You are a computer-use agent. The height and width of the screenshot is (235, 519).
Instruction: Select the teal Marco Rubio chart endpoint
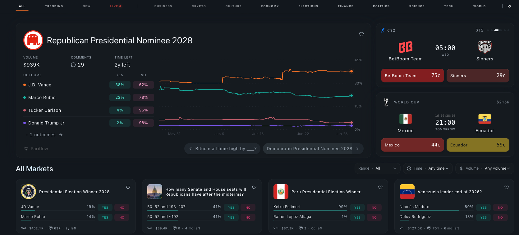point(351,96)
